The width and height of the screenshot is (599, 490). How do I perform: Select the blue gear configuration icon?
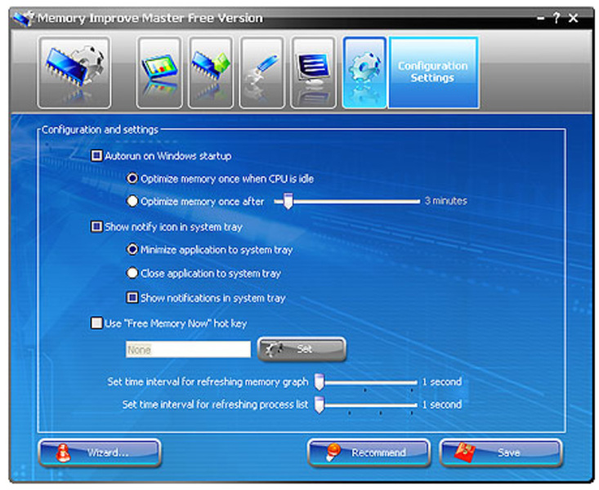pyautogui.click(x=364, y=73)
